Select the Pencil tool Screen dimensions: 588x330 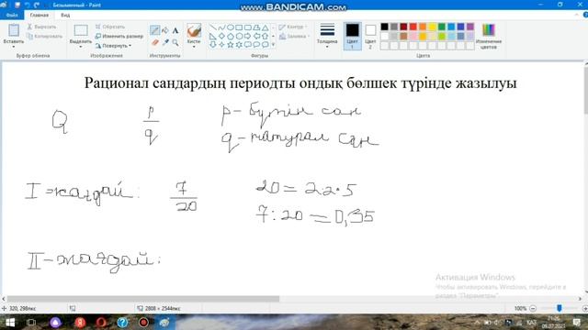pyautogui.click(x=155, y=30)
